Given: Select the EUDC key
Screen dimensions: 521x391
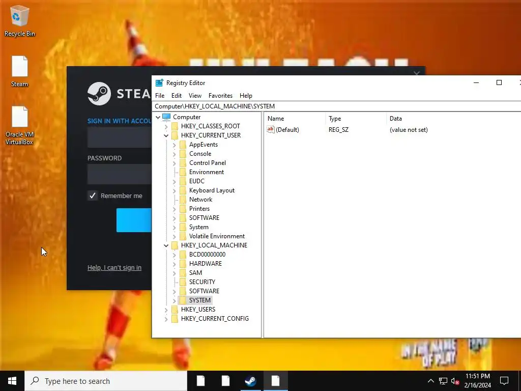Looking at the screenshot, I should point(197,181).
